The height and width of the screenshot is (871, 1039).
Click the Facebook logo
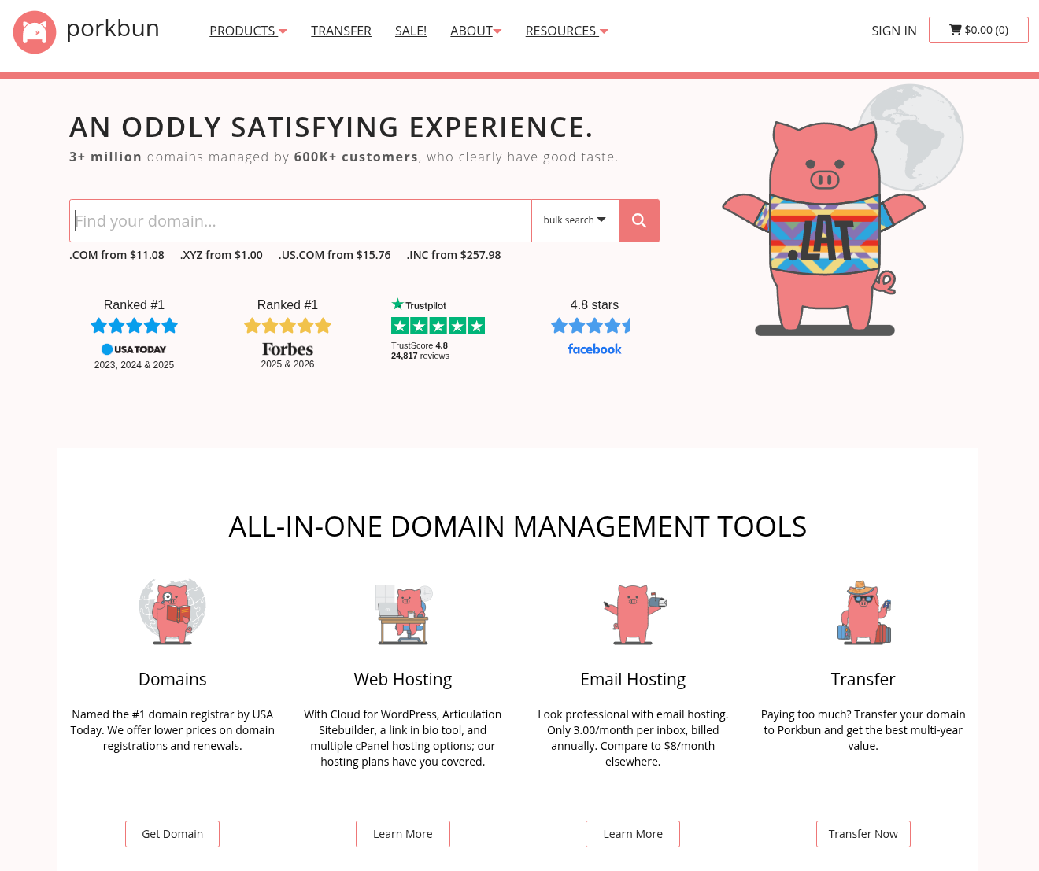click(594, 349)
